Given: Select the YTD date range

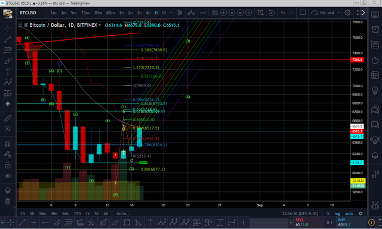Looking at the screenshot, I should (77, 213).
